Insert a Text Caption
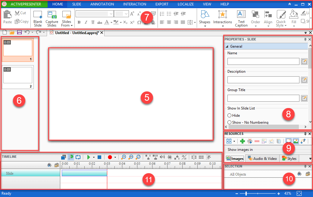 (241, 18)
